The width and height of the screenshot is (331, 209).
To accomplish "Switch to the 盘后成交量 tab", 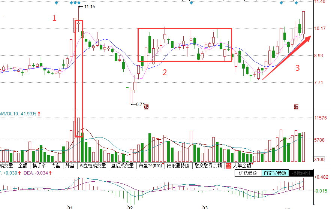I will click(123, 166).
